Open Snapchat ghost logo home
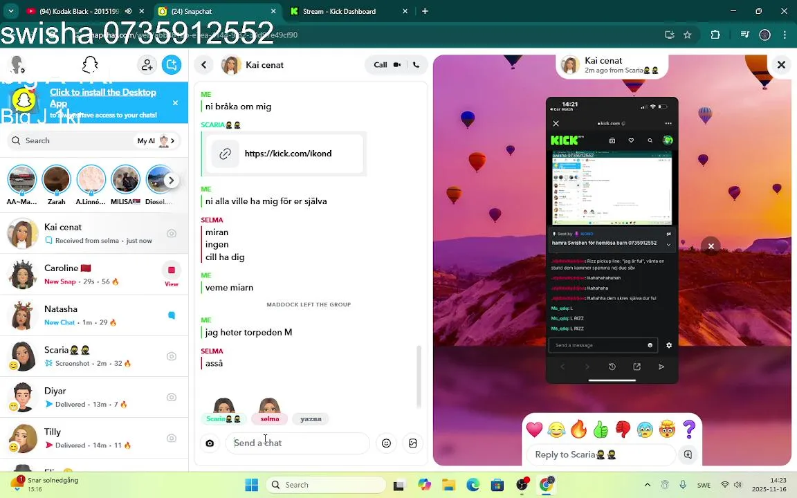This screenshot has width=797, height=498. click(90, 65)
